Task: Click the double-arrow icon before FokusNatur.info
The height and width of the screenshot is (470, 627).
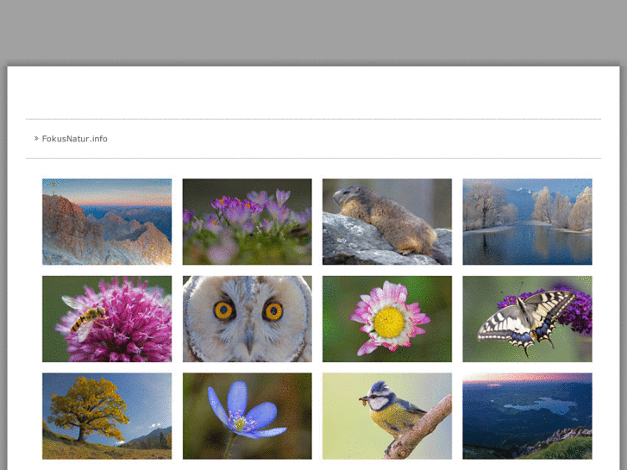Action: (x=36, y=138)
